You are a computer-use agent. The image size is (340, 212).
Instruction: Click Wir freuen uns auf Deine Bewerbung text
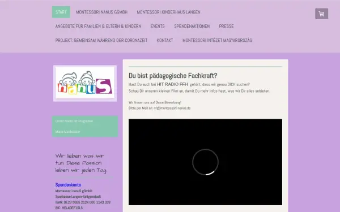pyautogui.click(x=155, y=102)
